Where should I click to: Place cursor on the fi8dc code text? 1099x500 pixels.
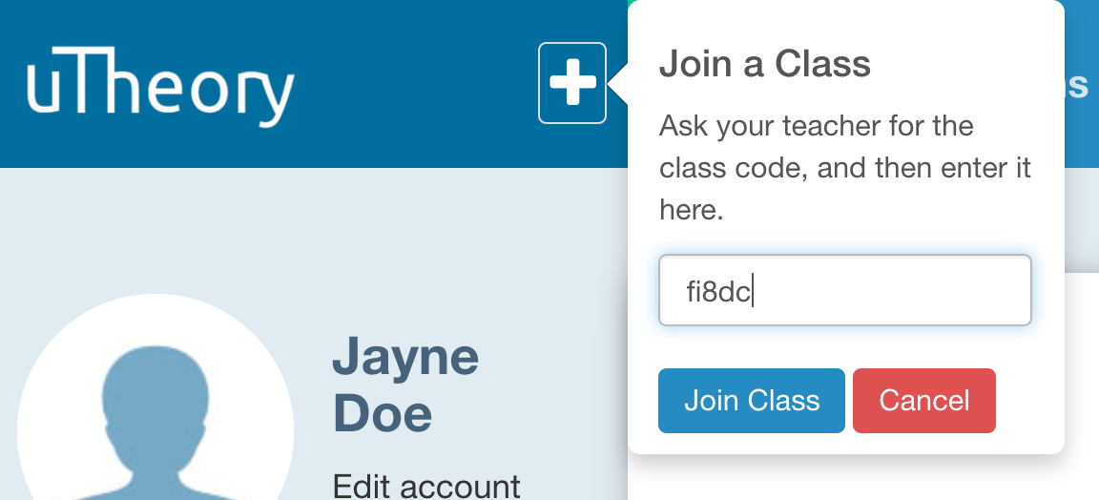coord(718,292)
